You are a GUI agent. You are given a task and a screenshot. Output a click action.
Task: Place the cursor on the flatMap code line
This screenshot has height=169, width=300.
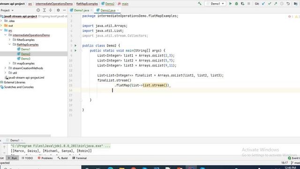(x=142, y=85)
